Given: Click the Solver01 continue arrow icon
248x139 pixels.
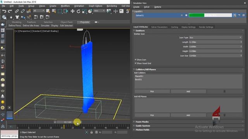Looking at the screenshot, I should (239, 15).
